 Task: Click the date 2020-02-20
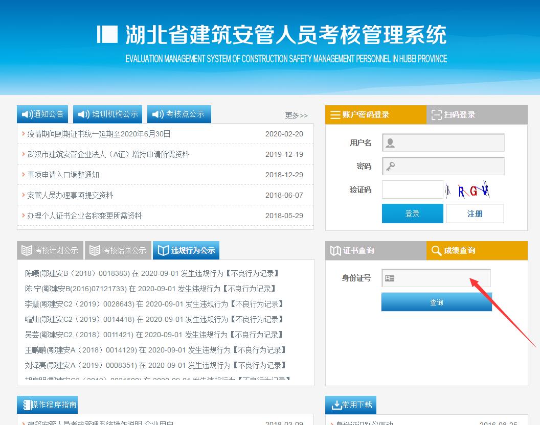284,134
